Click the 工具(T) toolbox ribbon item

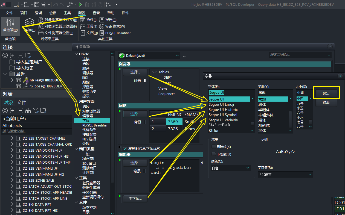pos(89,26)
